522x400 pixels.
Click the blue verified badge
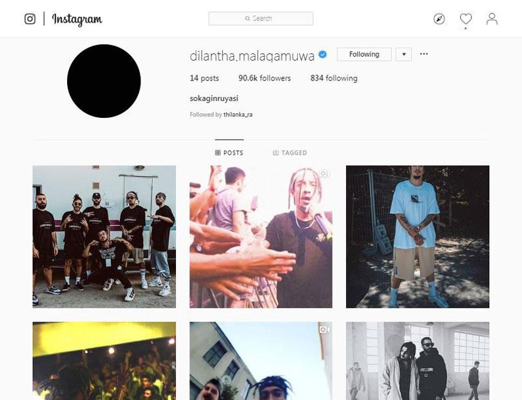(323, 55)
